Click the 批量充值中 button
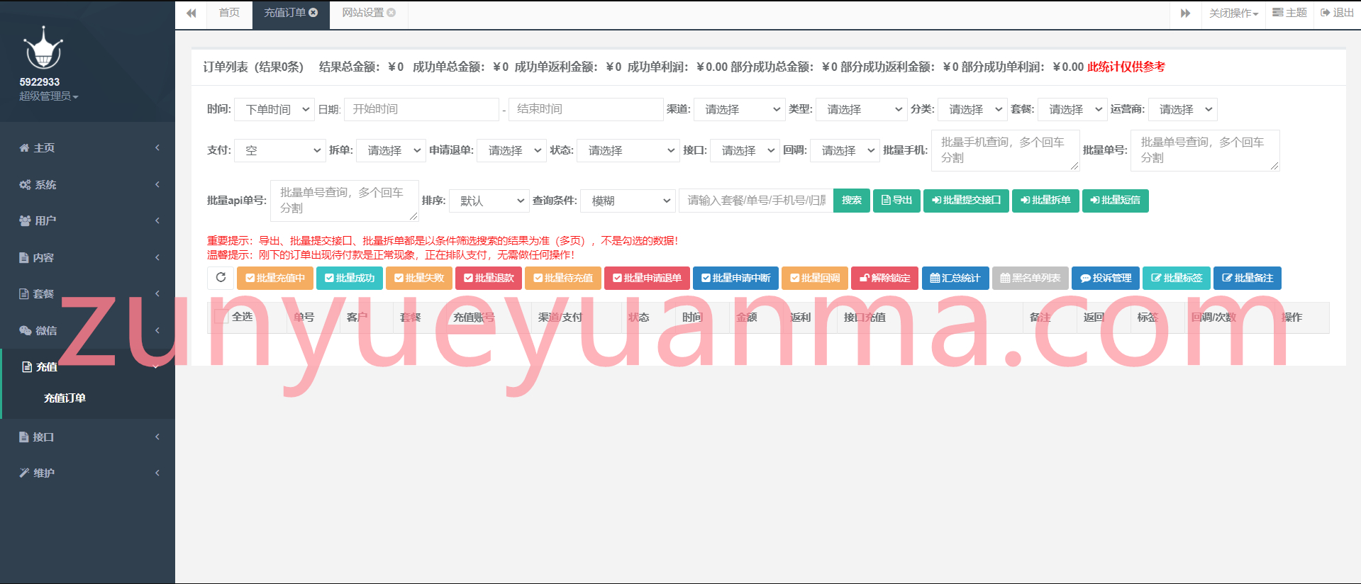 click(275, 278)
